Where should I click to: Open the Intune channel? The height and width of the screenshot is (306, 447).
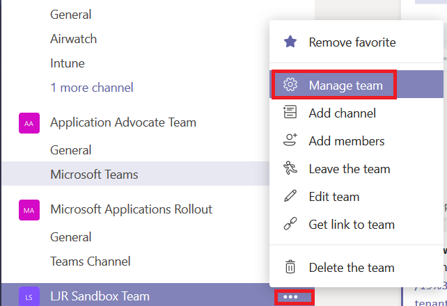click(68, 63)
